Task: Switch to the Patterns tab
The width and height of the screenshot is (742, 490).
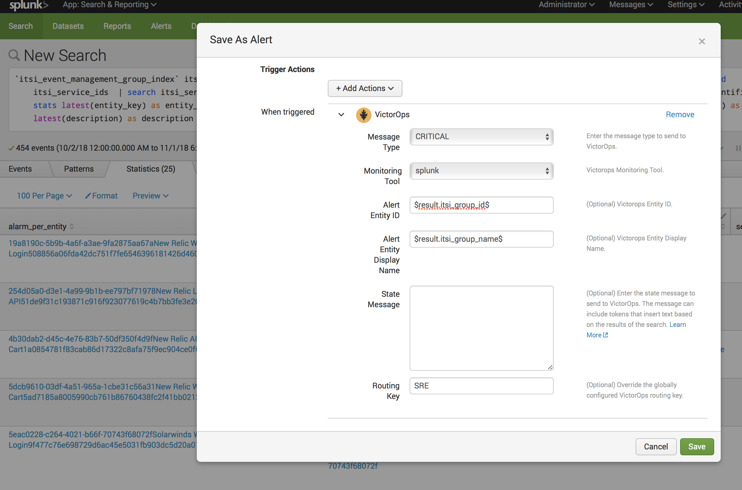Action: [x=79, y=169]
